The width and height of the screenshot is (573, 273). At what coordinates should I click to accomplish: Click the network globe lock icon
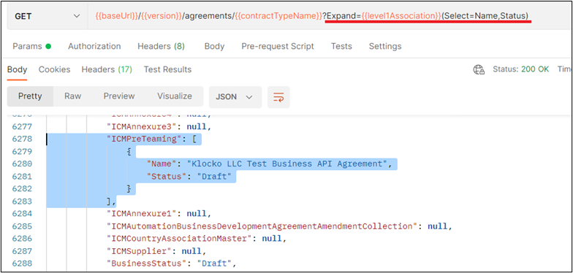click(479, 70)
